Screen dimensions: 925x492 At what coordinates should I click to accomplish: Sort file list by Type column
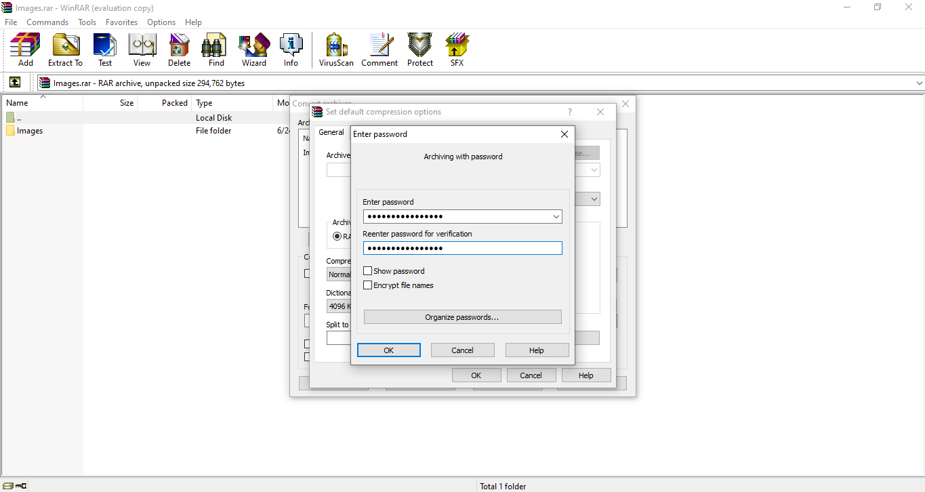(232, 103)
